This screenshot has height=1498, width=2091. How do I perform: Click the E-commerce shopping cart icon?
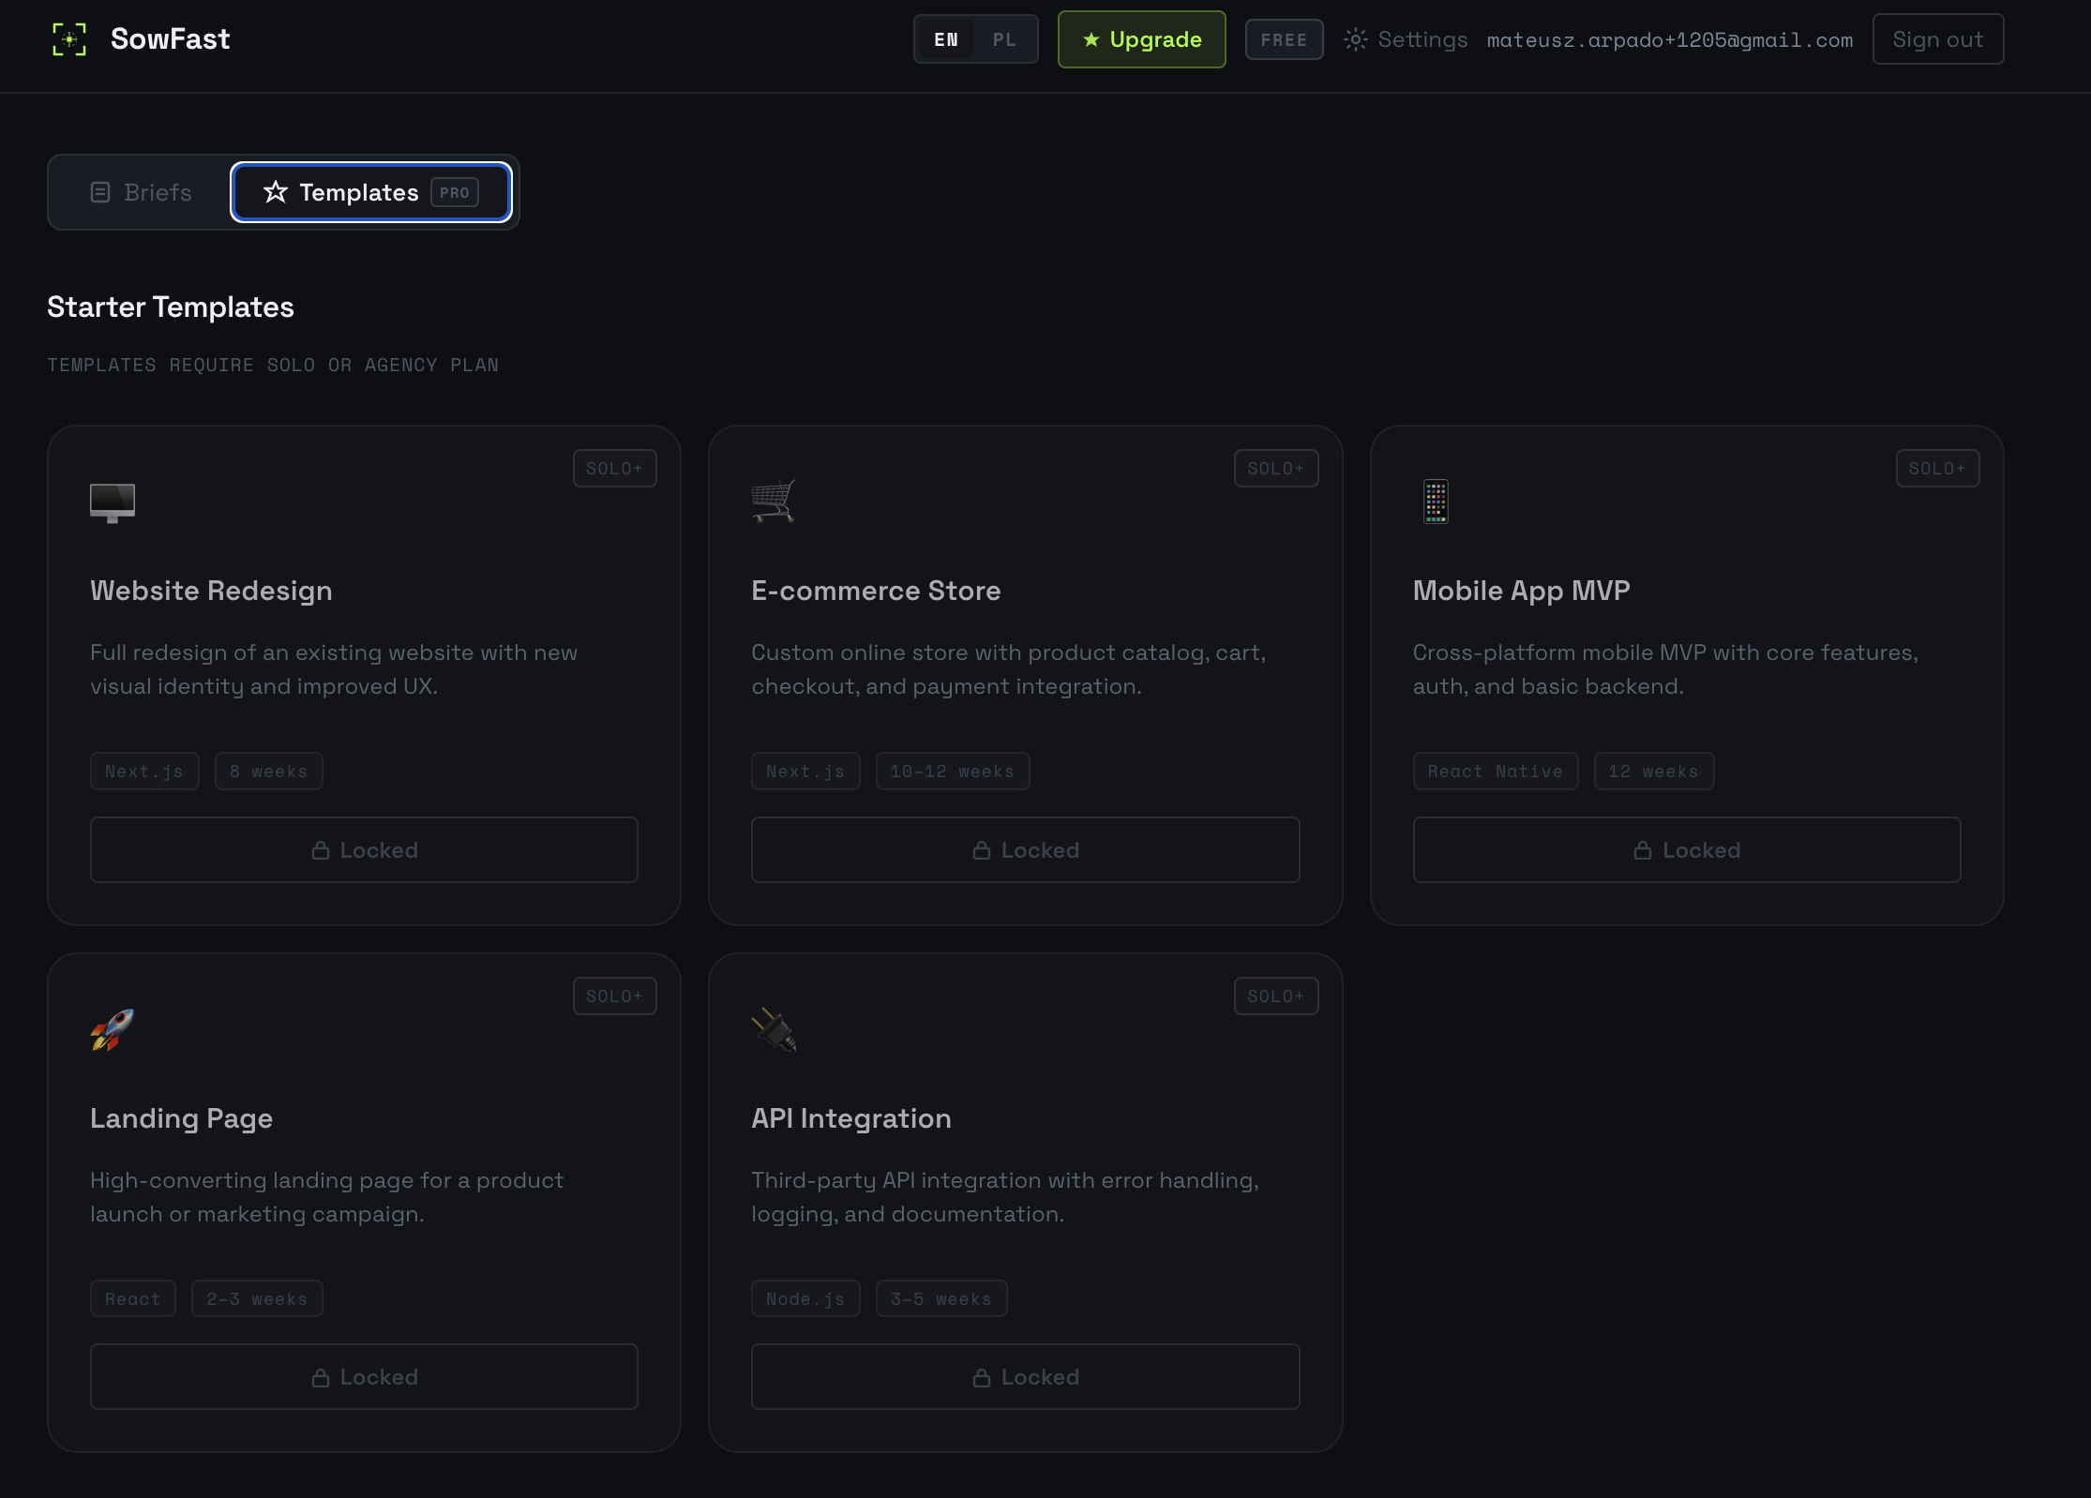pos(774,502)
